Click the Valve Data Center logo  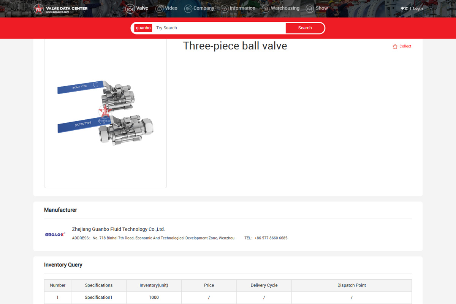[61, 9]
